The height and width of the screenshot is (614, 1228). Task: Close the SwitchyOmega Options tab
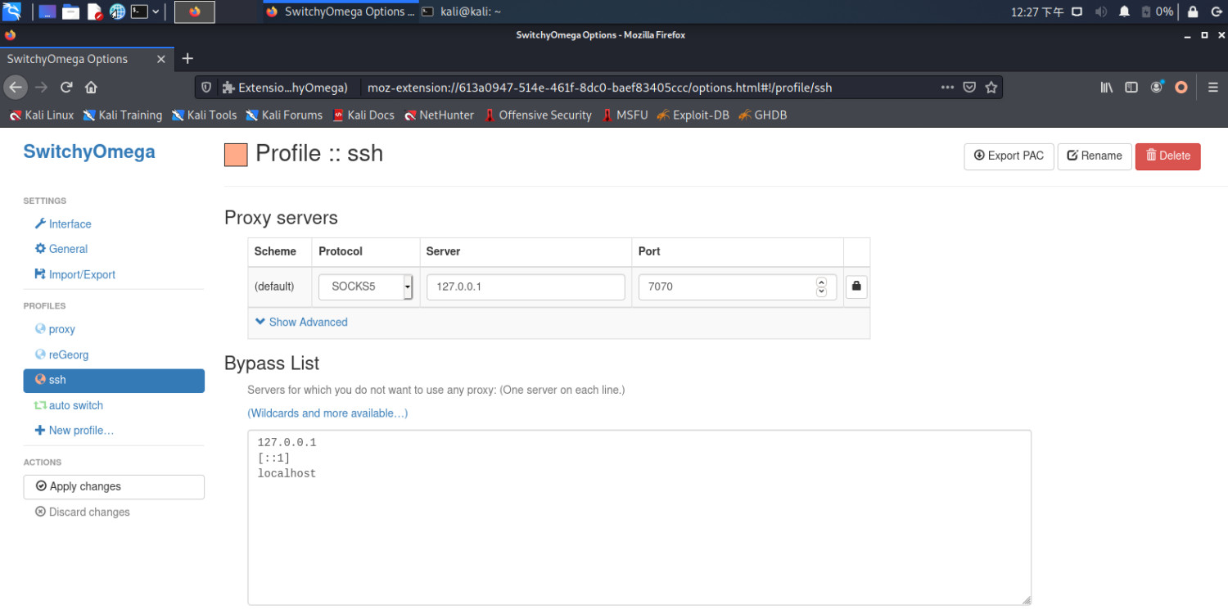[161, 59]
